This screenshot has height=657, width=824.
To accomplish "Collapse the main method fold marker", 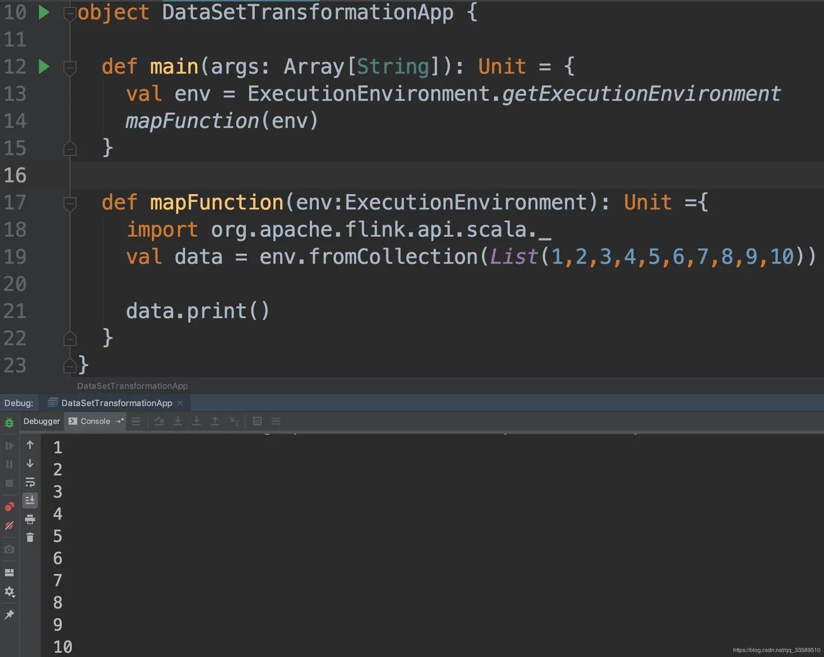I will tap(69, 68).
